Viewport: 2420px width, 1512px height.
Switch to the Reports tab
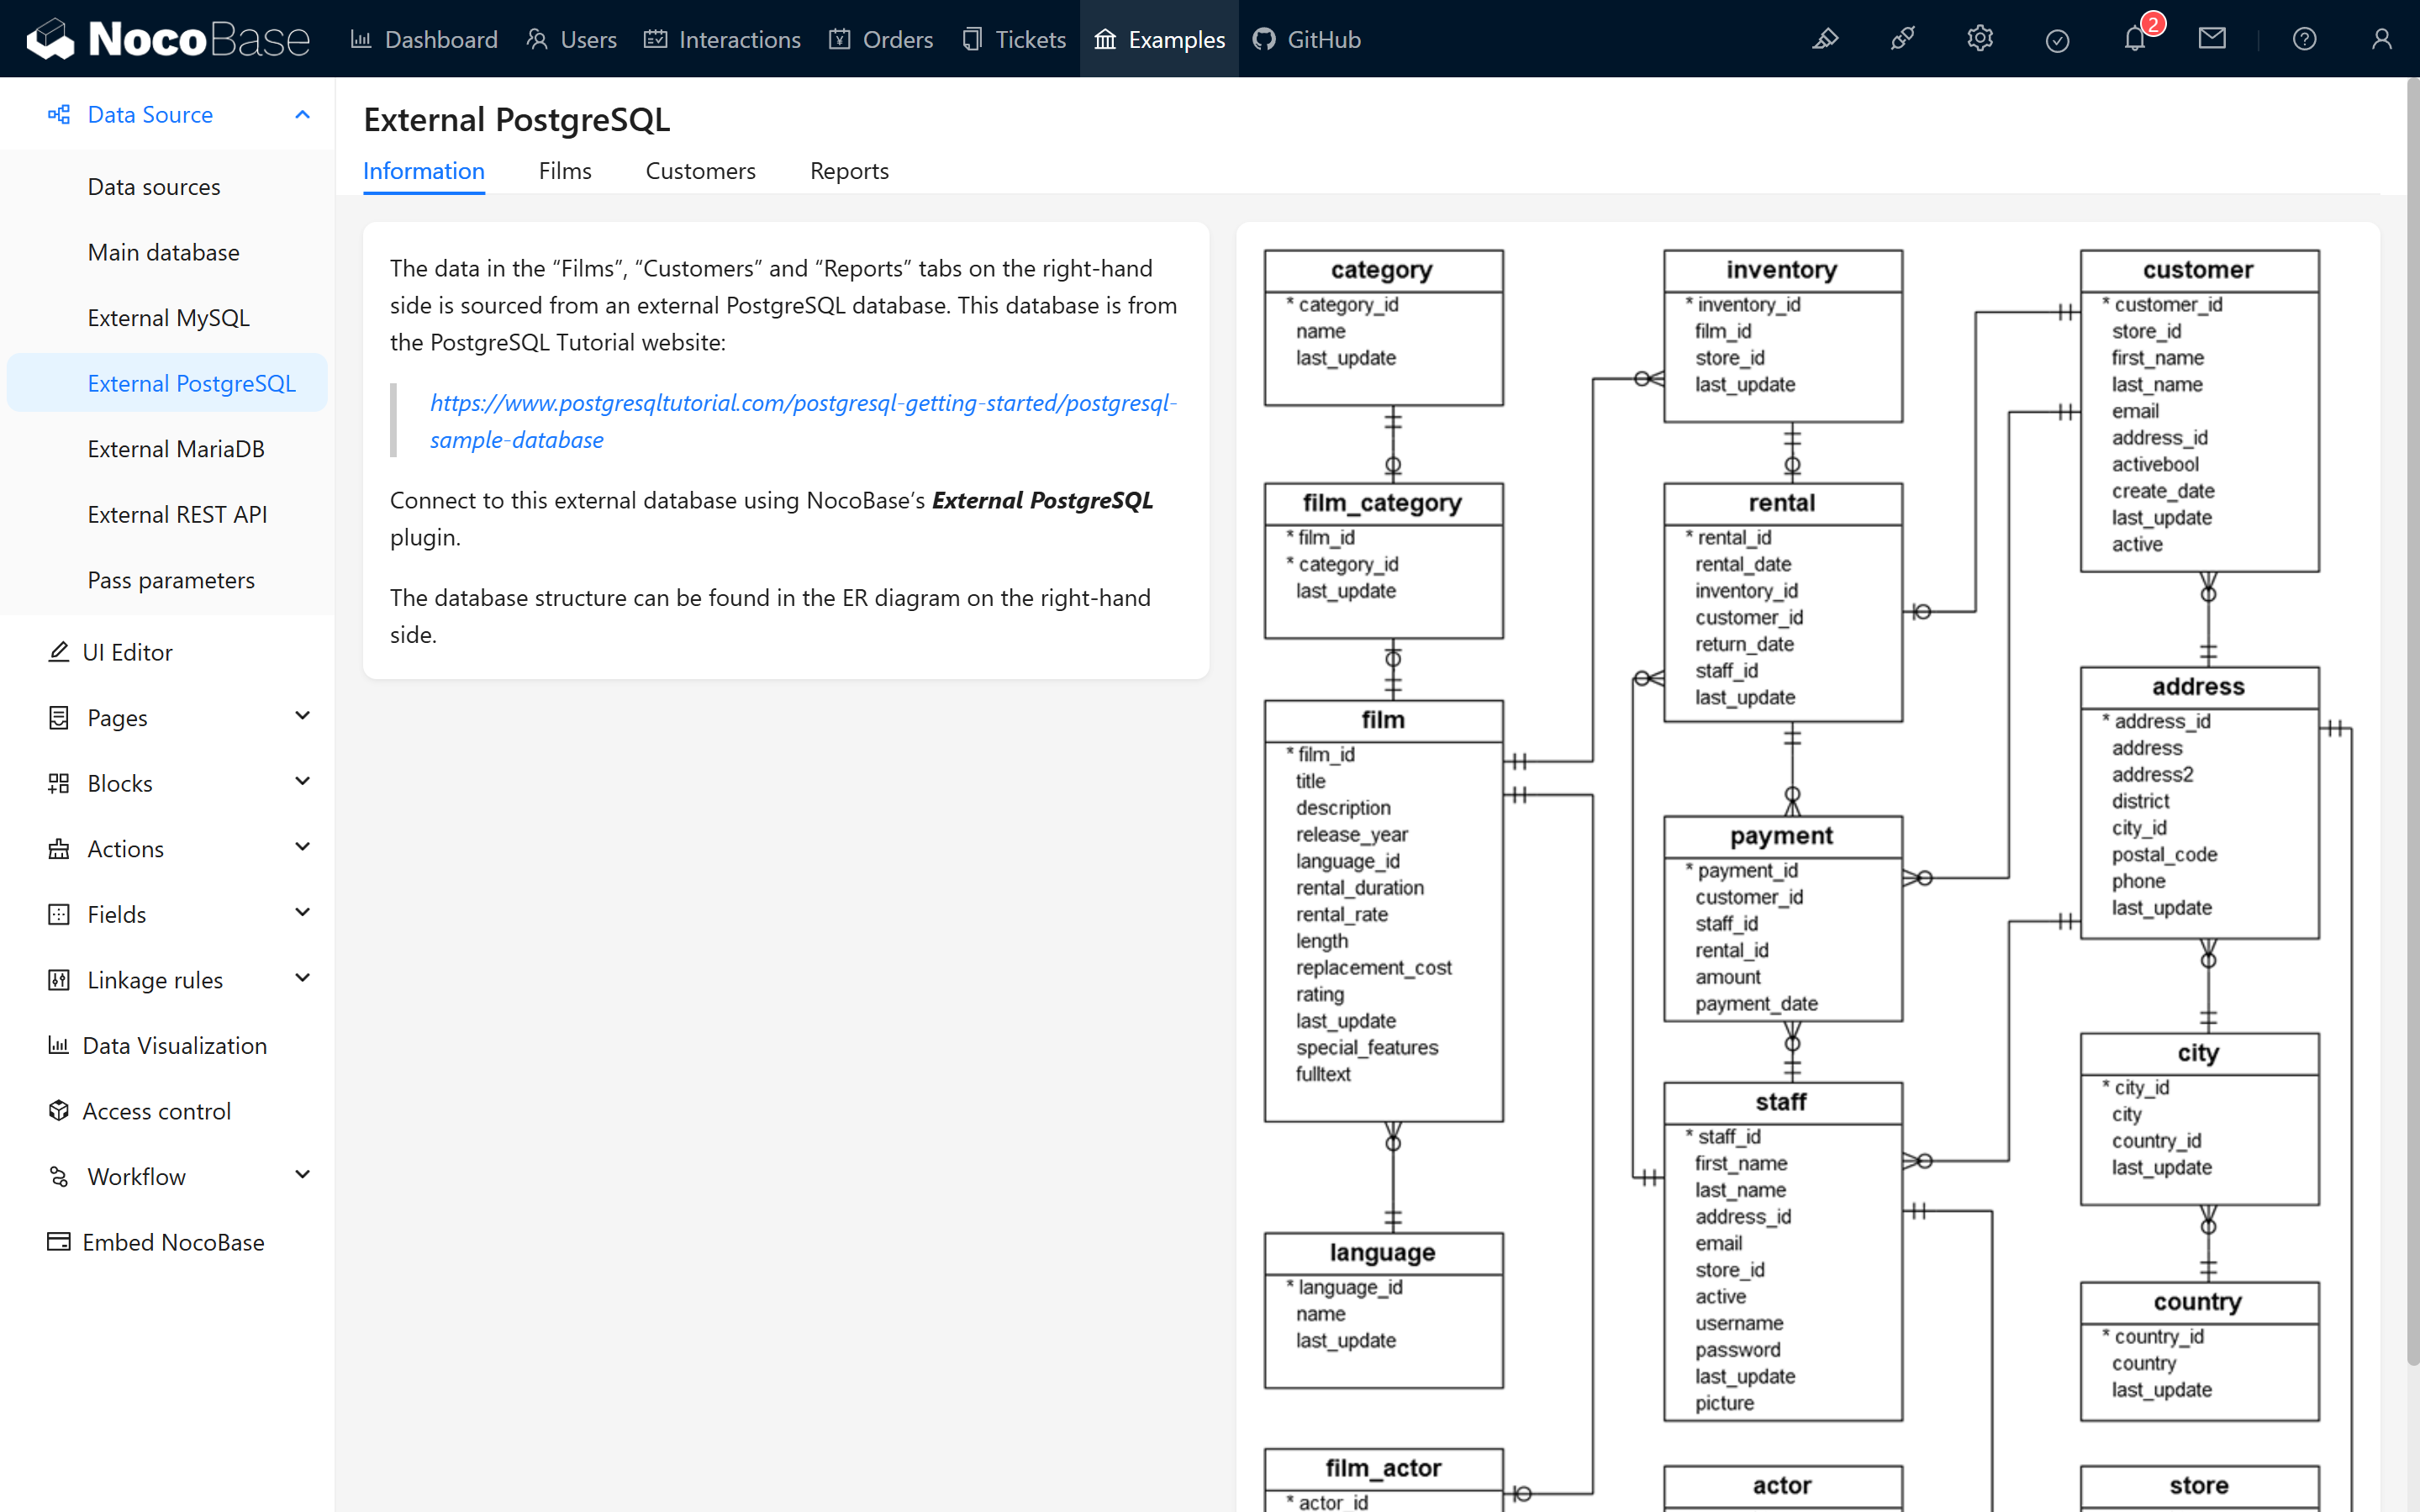849,171
